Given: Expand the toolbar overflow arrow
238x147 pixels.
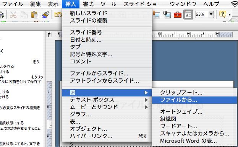Looking at the screenshot, I should tap(230, 15).
